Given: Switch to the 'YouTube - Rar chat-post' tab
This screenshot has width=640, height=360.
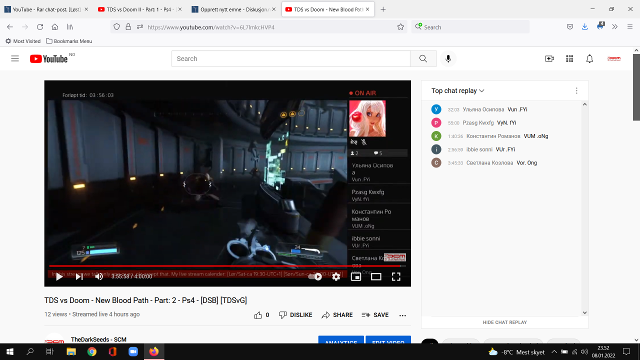Looking at the screenshot, I should coord(46,9).
